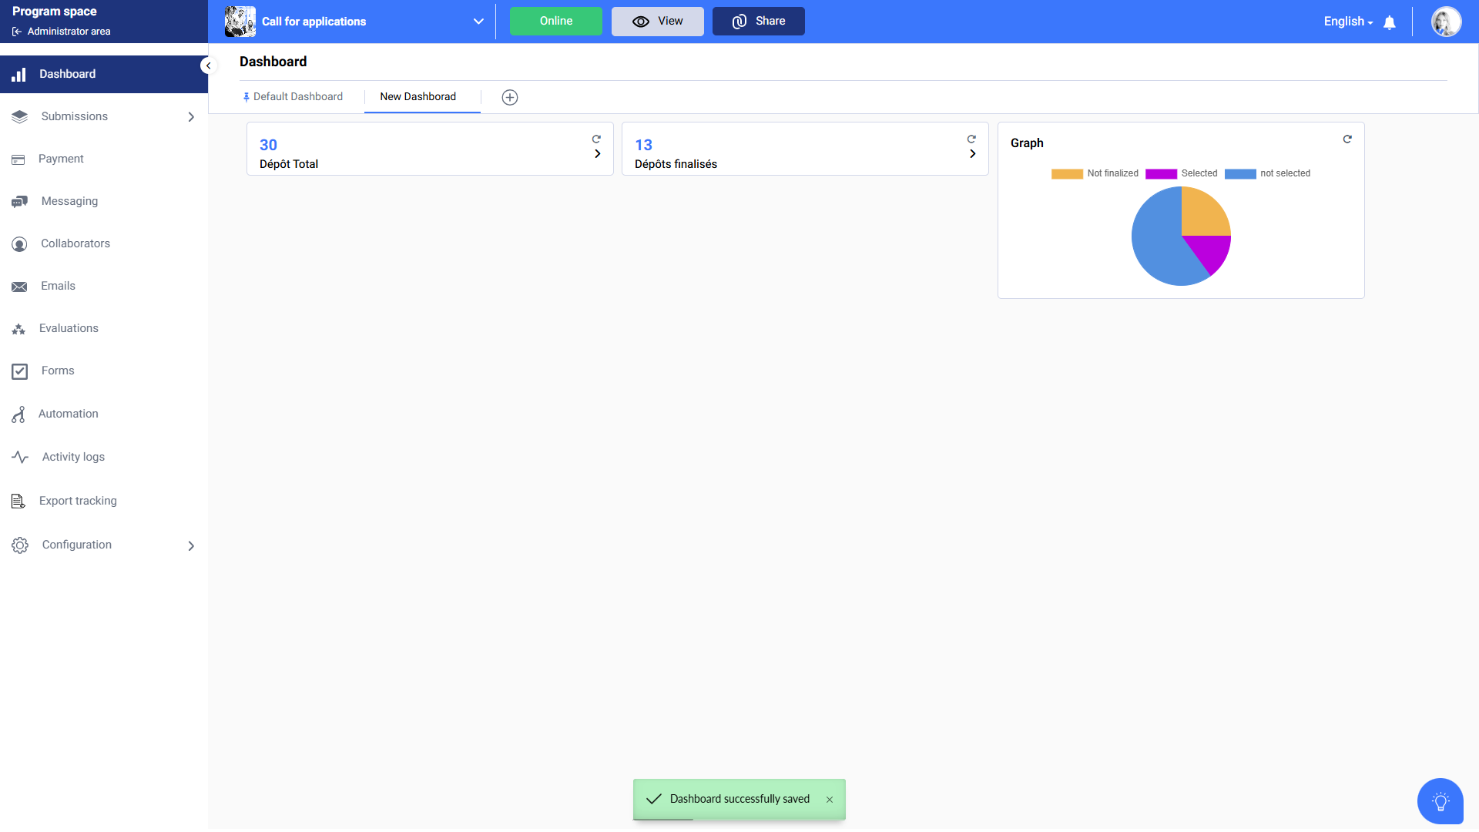1479x832 pixels.
Task: Expand the Configuration submenu
Action: pyautogui.click(x=190, y=546)
